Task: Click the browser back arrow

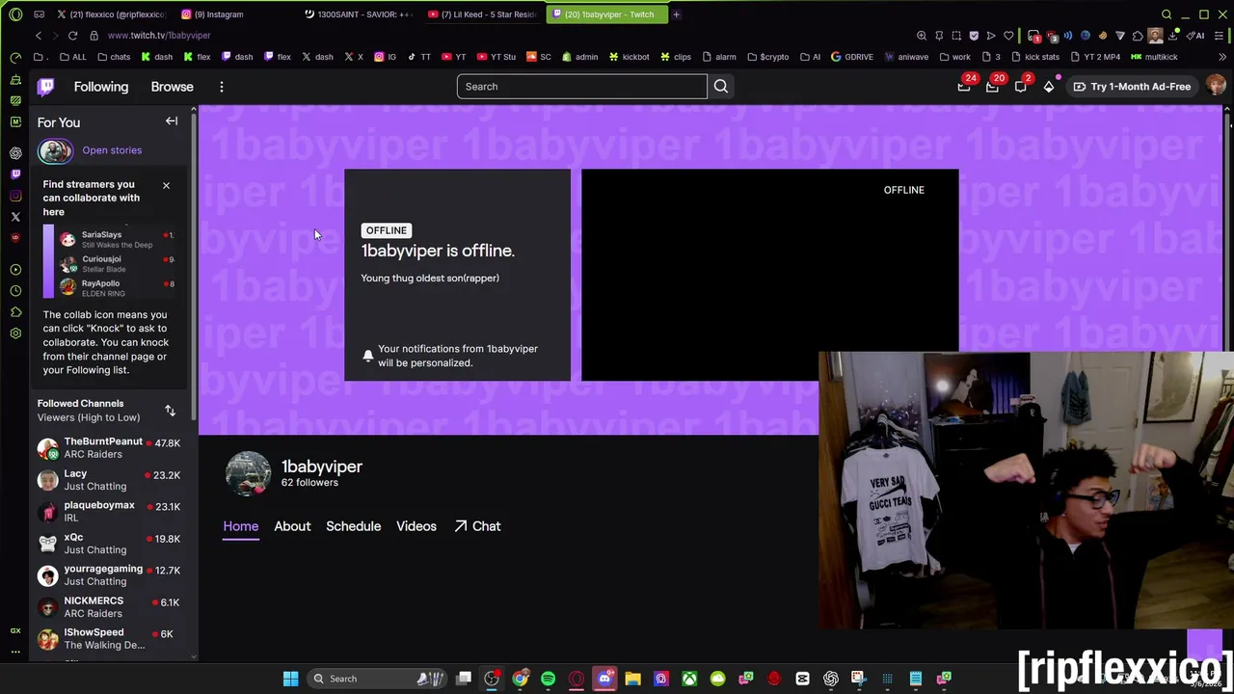Action: point(39,36)
